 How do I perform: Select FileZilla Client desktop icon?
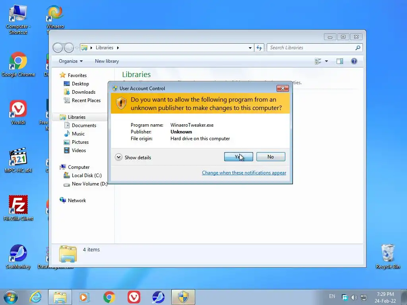[18, 208]
